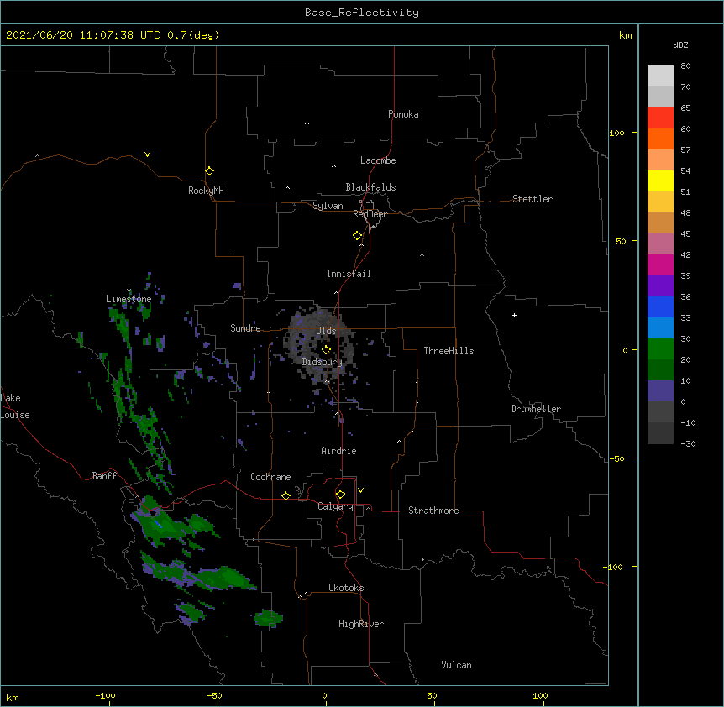Click the Strathmore label
724x707 pixels.
click(433, 511)
